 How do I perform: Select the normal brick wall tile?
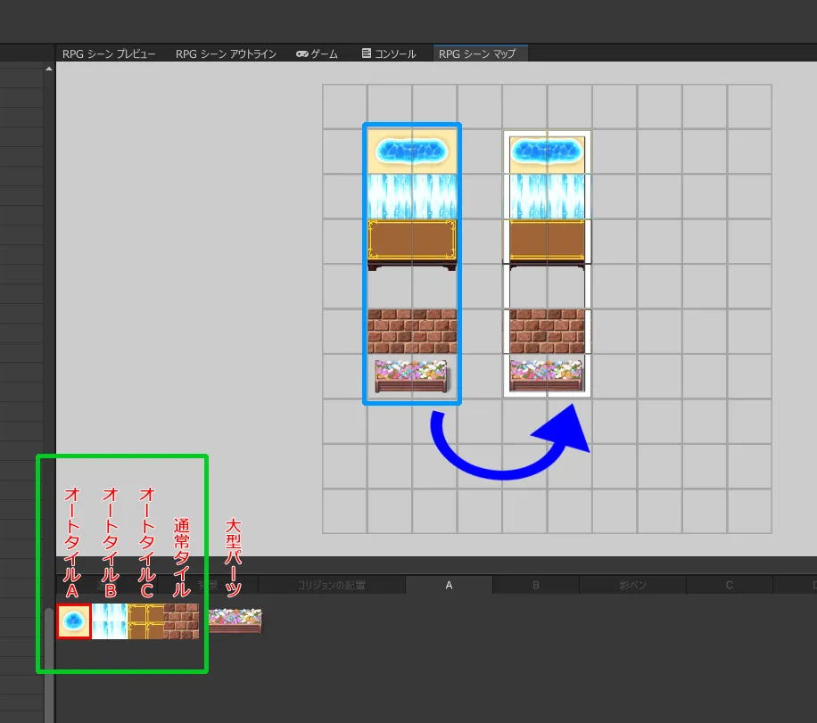(181, 621)
